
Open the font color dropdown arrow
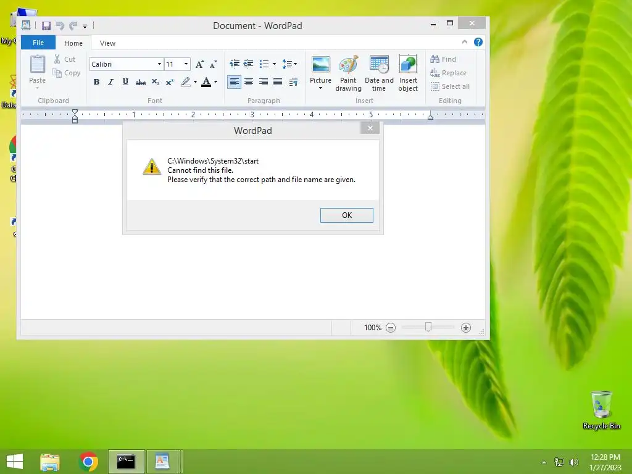click(215, 82)
